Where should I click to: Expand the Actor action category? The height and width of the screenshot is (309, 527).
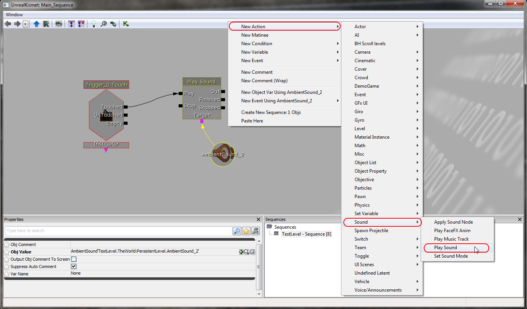[x=382, y=26]
